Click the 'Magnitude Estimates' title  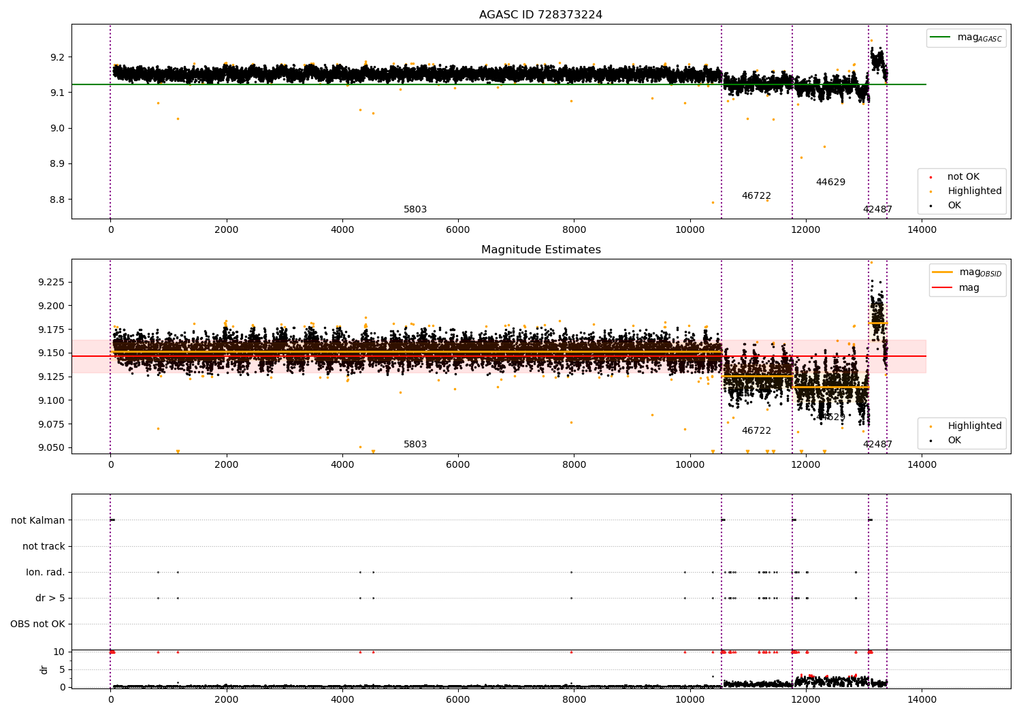pyautogui.click(x=540, y=250)
